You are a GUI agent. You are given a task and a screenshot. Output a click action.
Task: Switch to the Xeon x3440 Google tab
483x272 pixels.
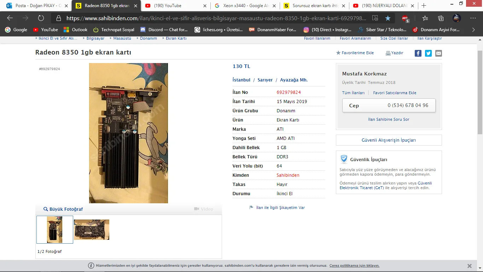[x=244, y=6]
